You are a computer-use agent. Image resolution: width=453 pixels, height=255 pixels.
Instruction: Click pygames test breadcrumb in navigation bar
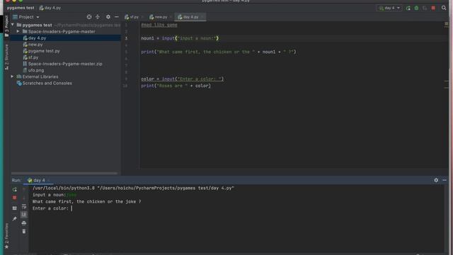pyautogui.click(x=21, y=8)
